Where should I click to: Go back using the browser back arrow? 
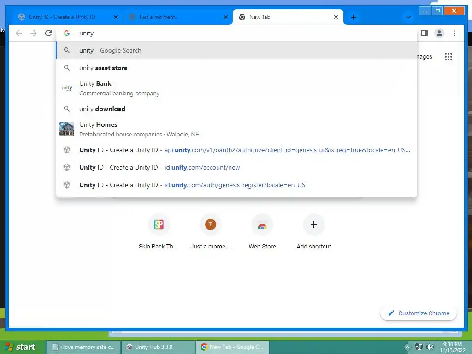coord(19,33)
